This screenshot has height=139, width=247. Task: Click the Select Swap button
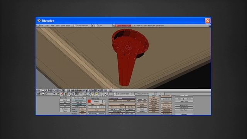[x=184, y=101]
